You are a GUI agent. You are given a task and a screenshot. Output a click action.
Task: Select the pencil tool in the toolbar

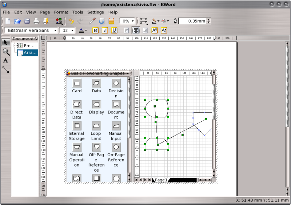click(92, 21)
